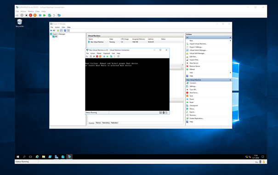Click Search magnifier on guest taskbar
Viewport: 278px width, 175px height.
[x=24, y=157]
